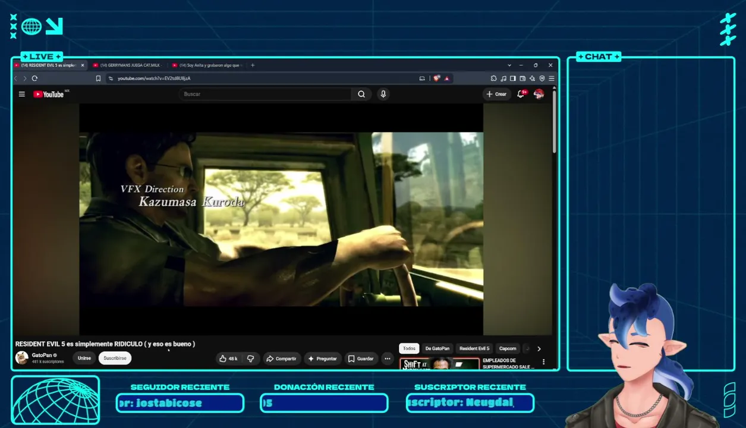Close the RESIDENT EVIL 5 tab
Viewport: 746px width, 428px height.
83,65
